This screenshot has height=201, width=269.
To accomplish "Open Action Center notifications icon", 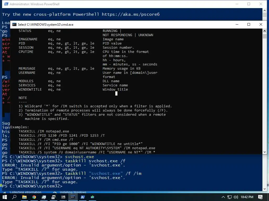I will tap(260, 197).
